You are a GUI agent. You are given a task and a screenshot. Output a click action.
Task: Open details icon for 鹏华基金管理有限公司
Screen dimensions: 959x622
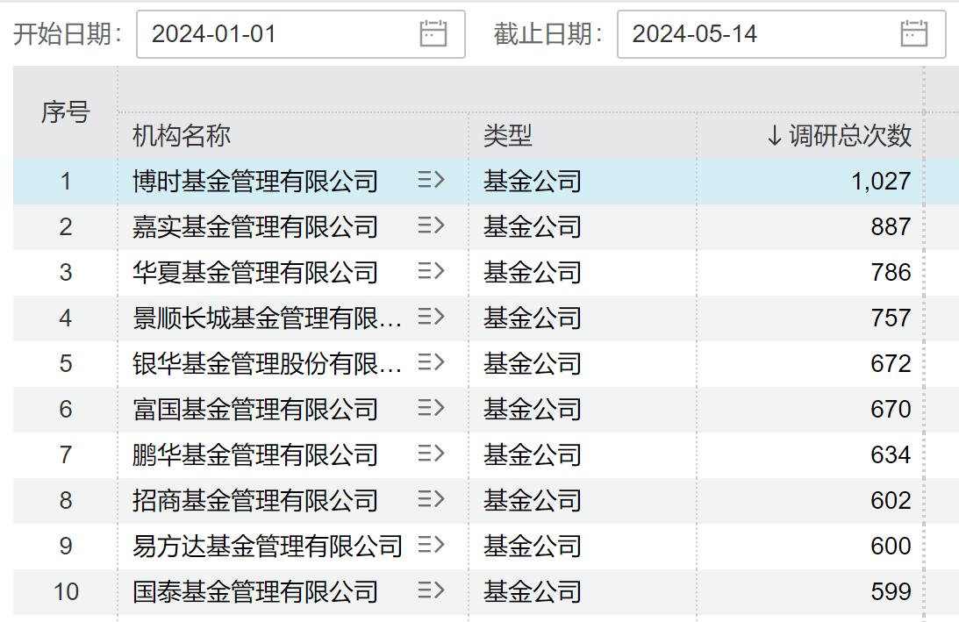click(431, 454)
